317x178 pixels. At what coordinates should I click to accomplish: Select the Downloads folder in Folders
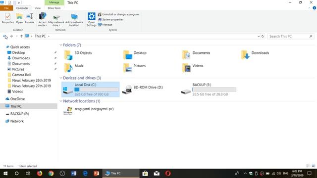click(255, 55)
